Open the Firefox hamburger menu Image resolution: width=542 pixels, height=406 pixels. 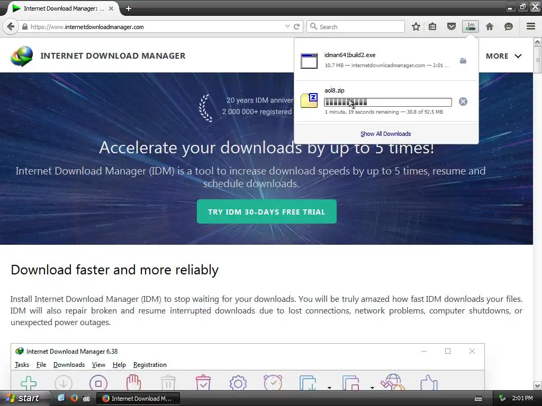[x=531, y=26]
